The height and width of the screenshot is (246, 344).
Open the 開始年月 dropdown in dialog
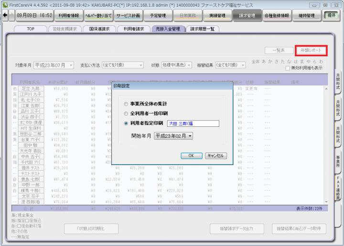pyautogui.click(x=174, y=136)
